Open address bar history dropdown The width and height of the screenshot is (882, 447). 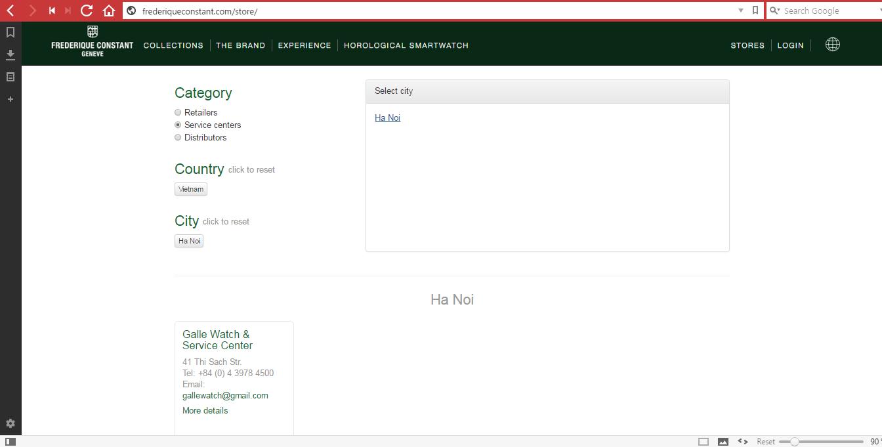coord(741,11)
